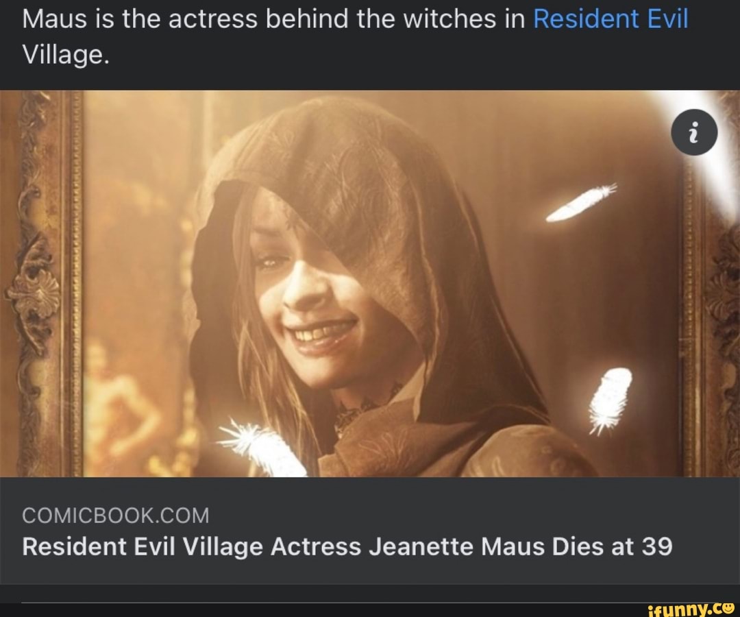Click the character's brown hood fabric
The image size is (740, 617).
(x=358, y=156)
